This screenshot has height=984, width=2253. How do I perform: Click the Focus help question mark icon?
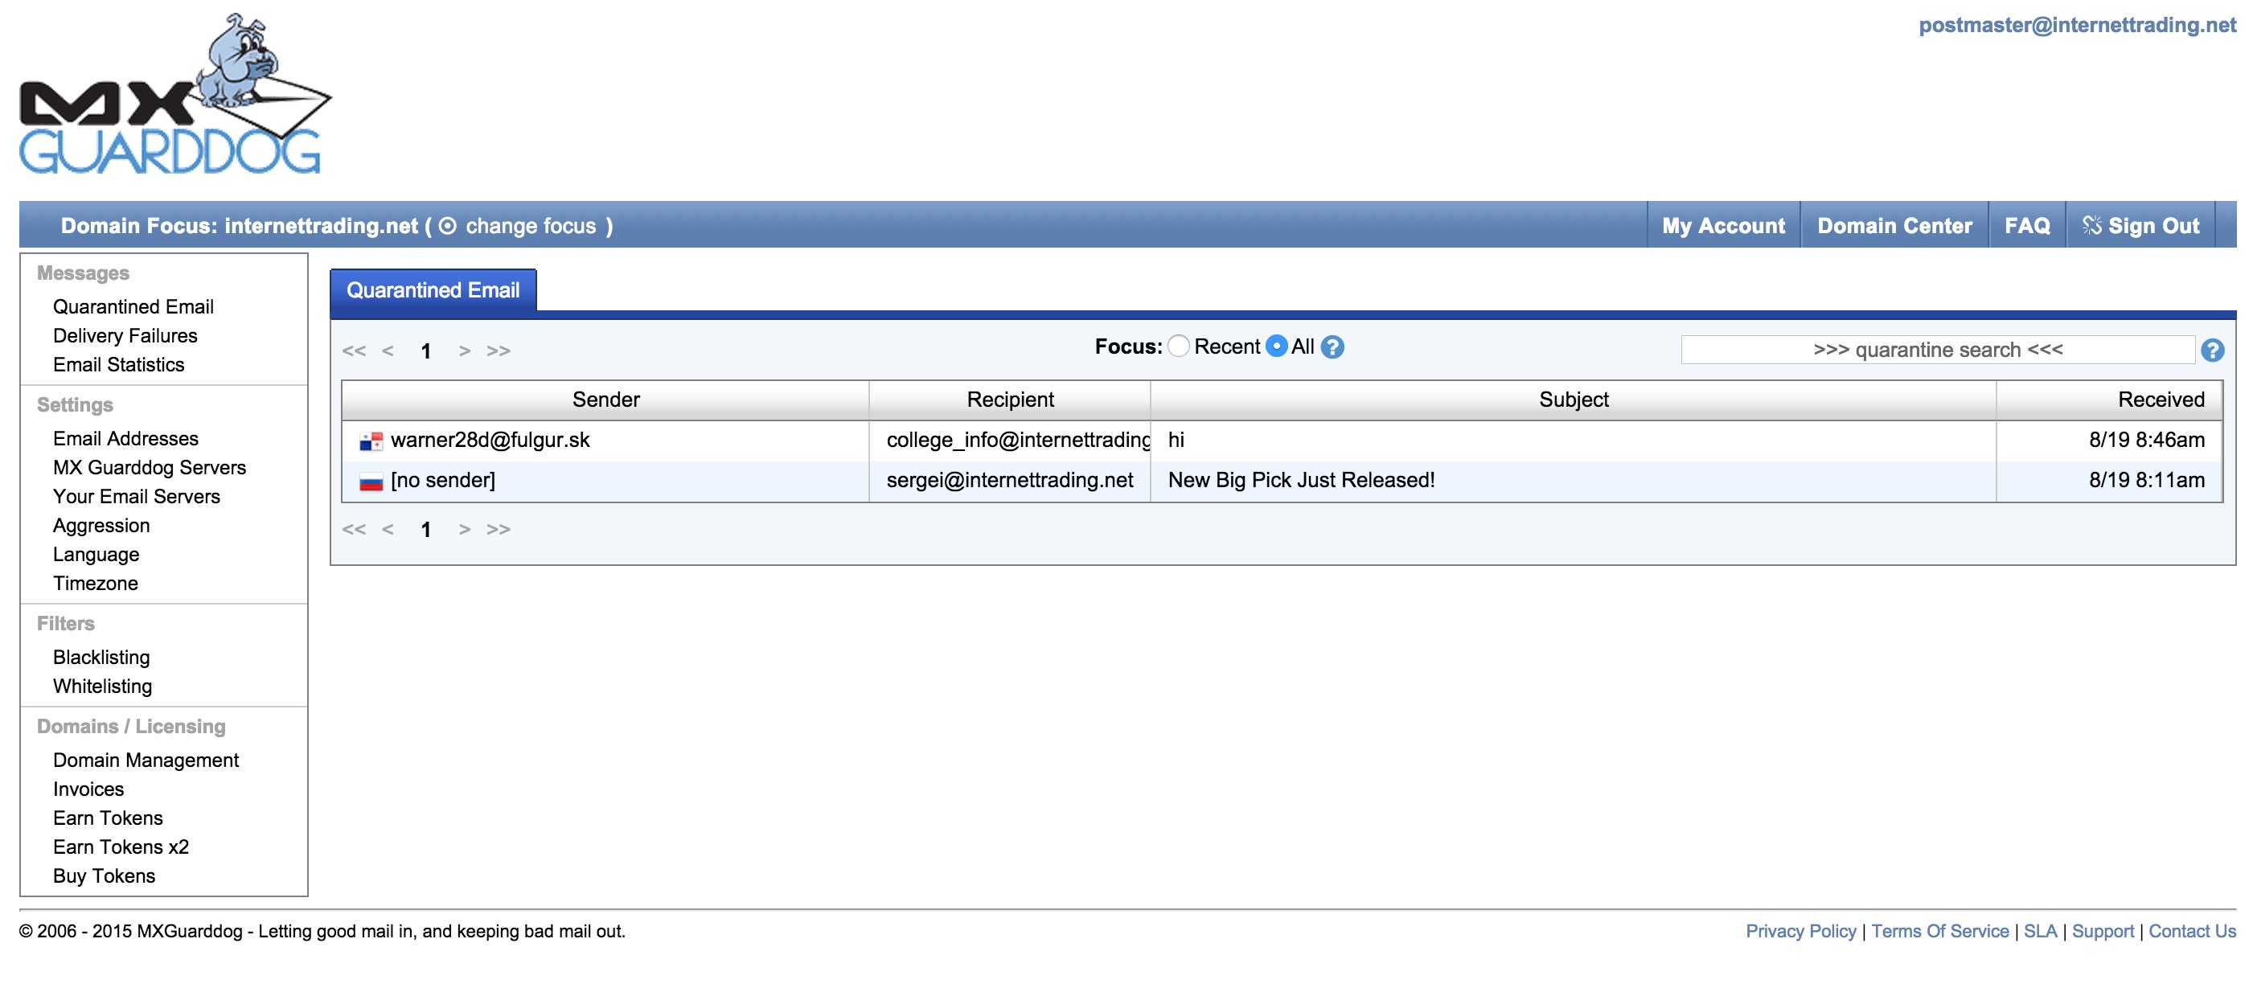click(1332, 347)
